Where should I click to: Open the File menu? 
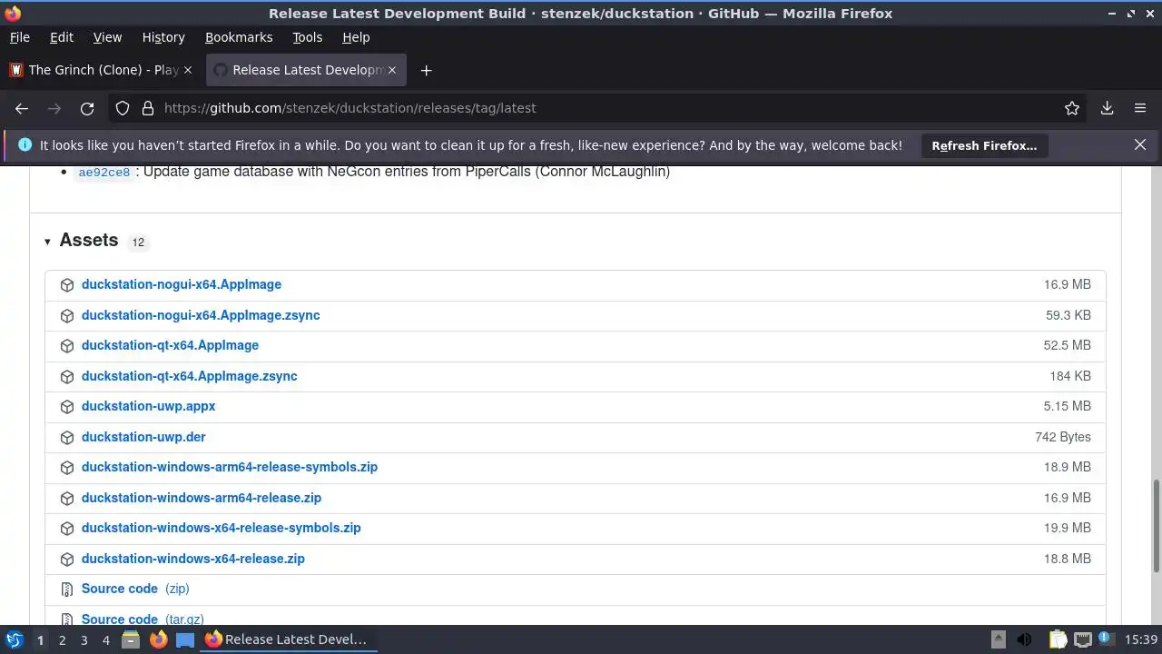(x=19, y=37)
